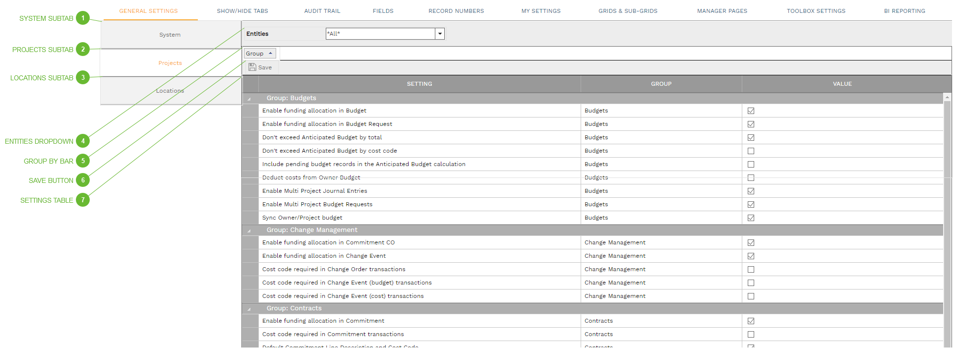This screenshot has width=955, height=349.
Task: Click 'Contracts' group cell for Enable funding allocation in Commitment
Action: click(661, 321)
